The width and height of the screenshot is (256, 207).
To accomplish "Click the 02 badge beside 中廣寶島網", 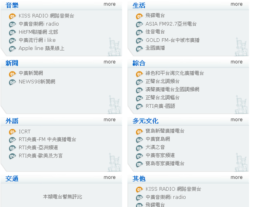I will pyautogui.click(x=139, y=140).
